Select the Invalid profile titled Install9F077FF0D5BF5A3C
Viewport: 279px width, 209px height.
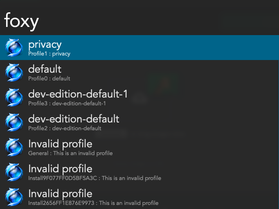[139, 172]
